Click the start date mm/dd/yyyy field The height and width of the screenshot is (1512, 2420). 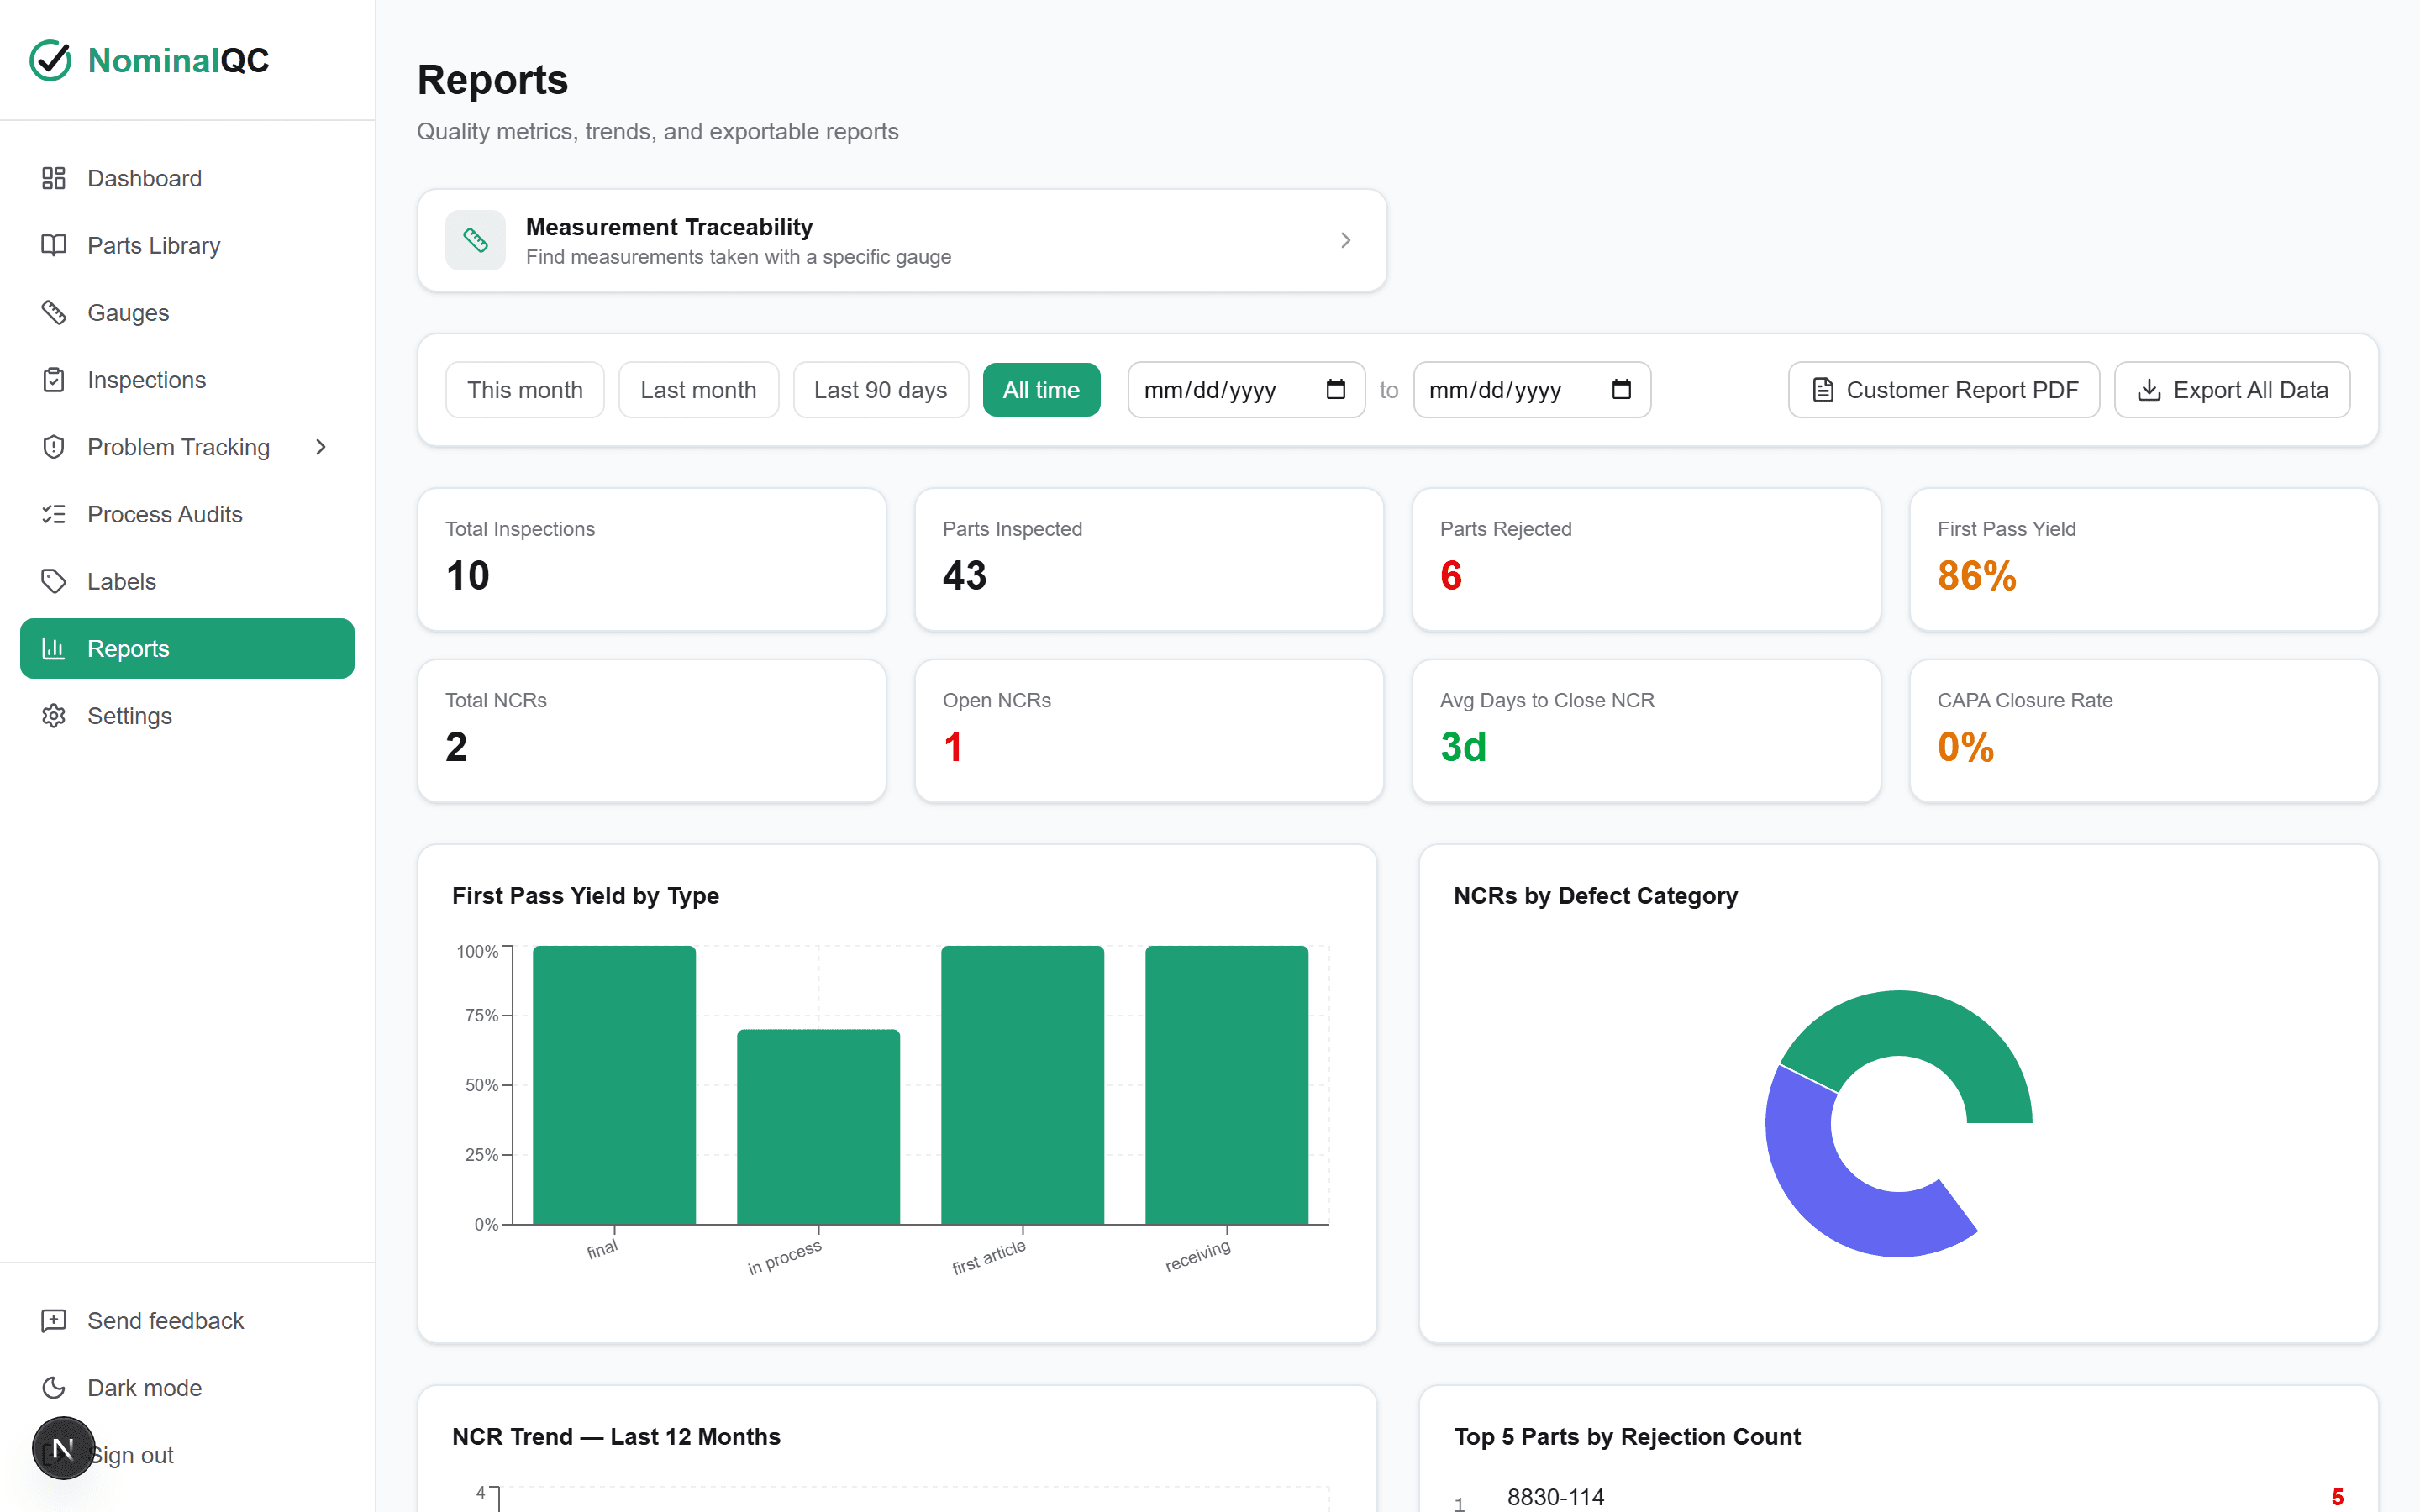[1246, 390]
